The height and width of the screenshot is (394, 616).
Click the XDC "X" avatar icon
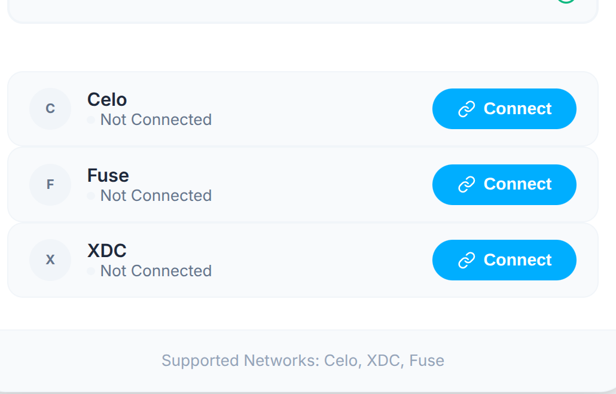tap(50, 260)
